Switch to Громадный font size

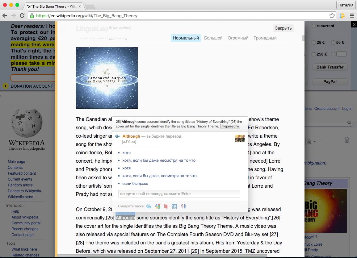pyautogui.click(x=265, y=38)
